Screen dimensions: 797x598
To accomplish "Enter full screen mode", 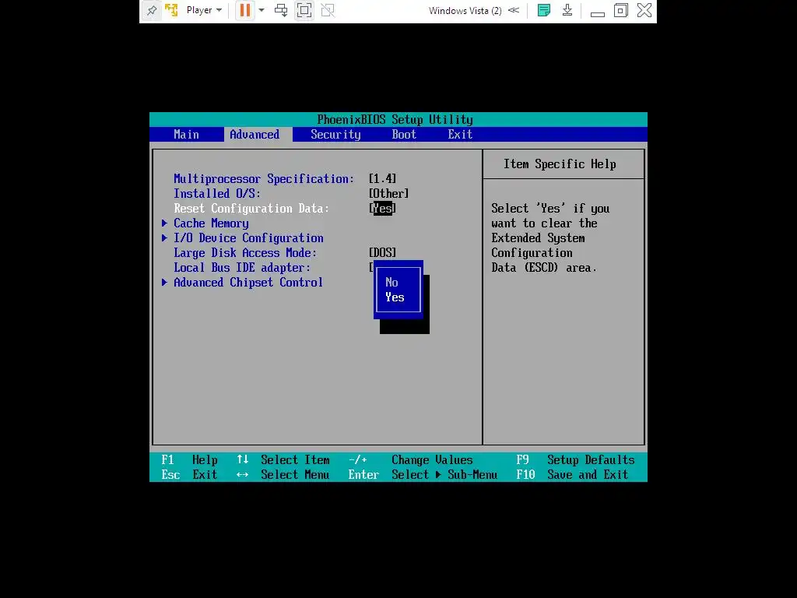I will pos(304,10).
